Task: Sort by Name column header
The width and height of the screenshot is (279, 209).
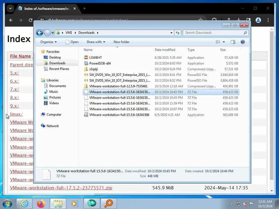Action: click(88, 50)
